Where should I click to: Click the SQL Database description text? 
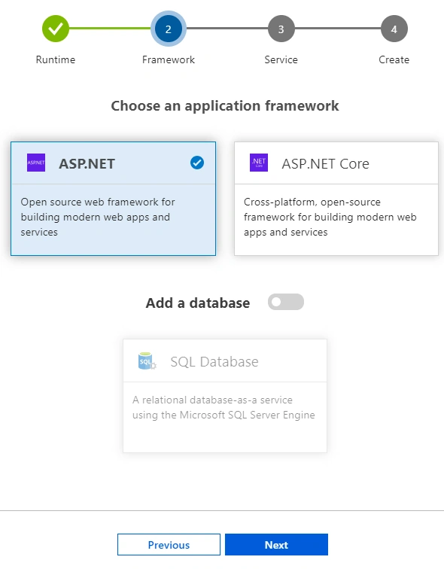pos(224,407)
